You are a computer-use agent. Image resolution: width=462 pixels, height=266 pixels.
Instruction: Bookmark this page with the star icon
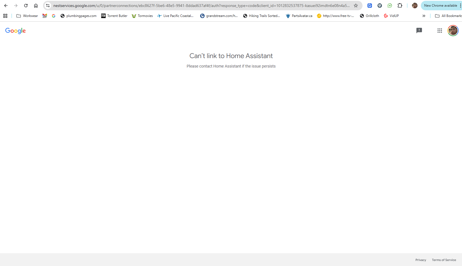356,6
